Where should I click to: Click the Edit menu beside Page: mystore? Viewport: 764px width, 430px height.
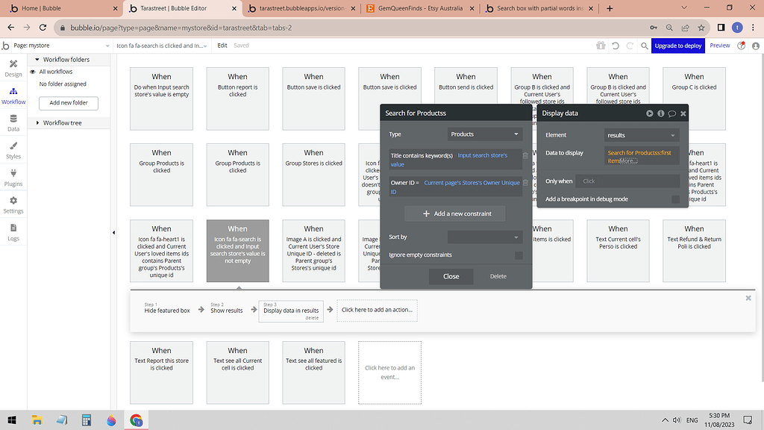(222, 45)
